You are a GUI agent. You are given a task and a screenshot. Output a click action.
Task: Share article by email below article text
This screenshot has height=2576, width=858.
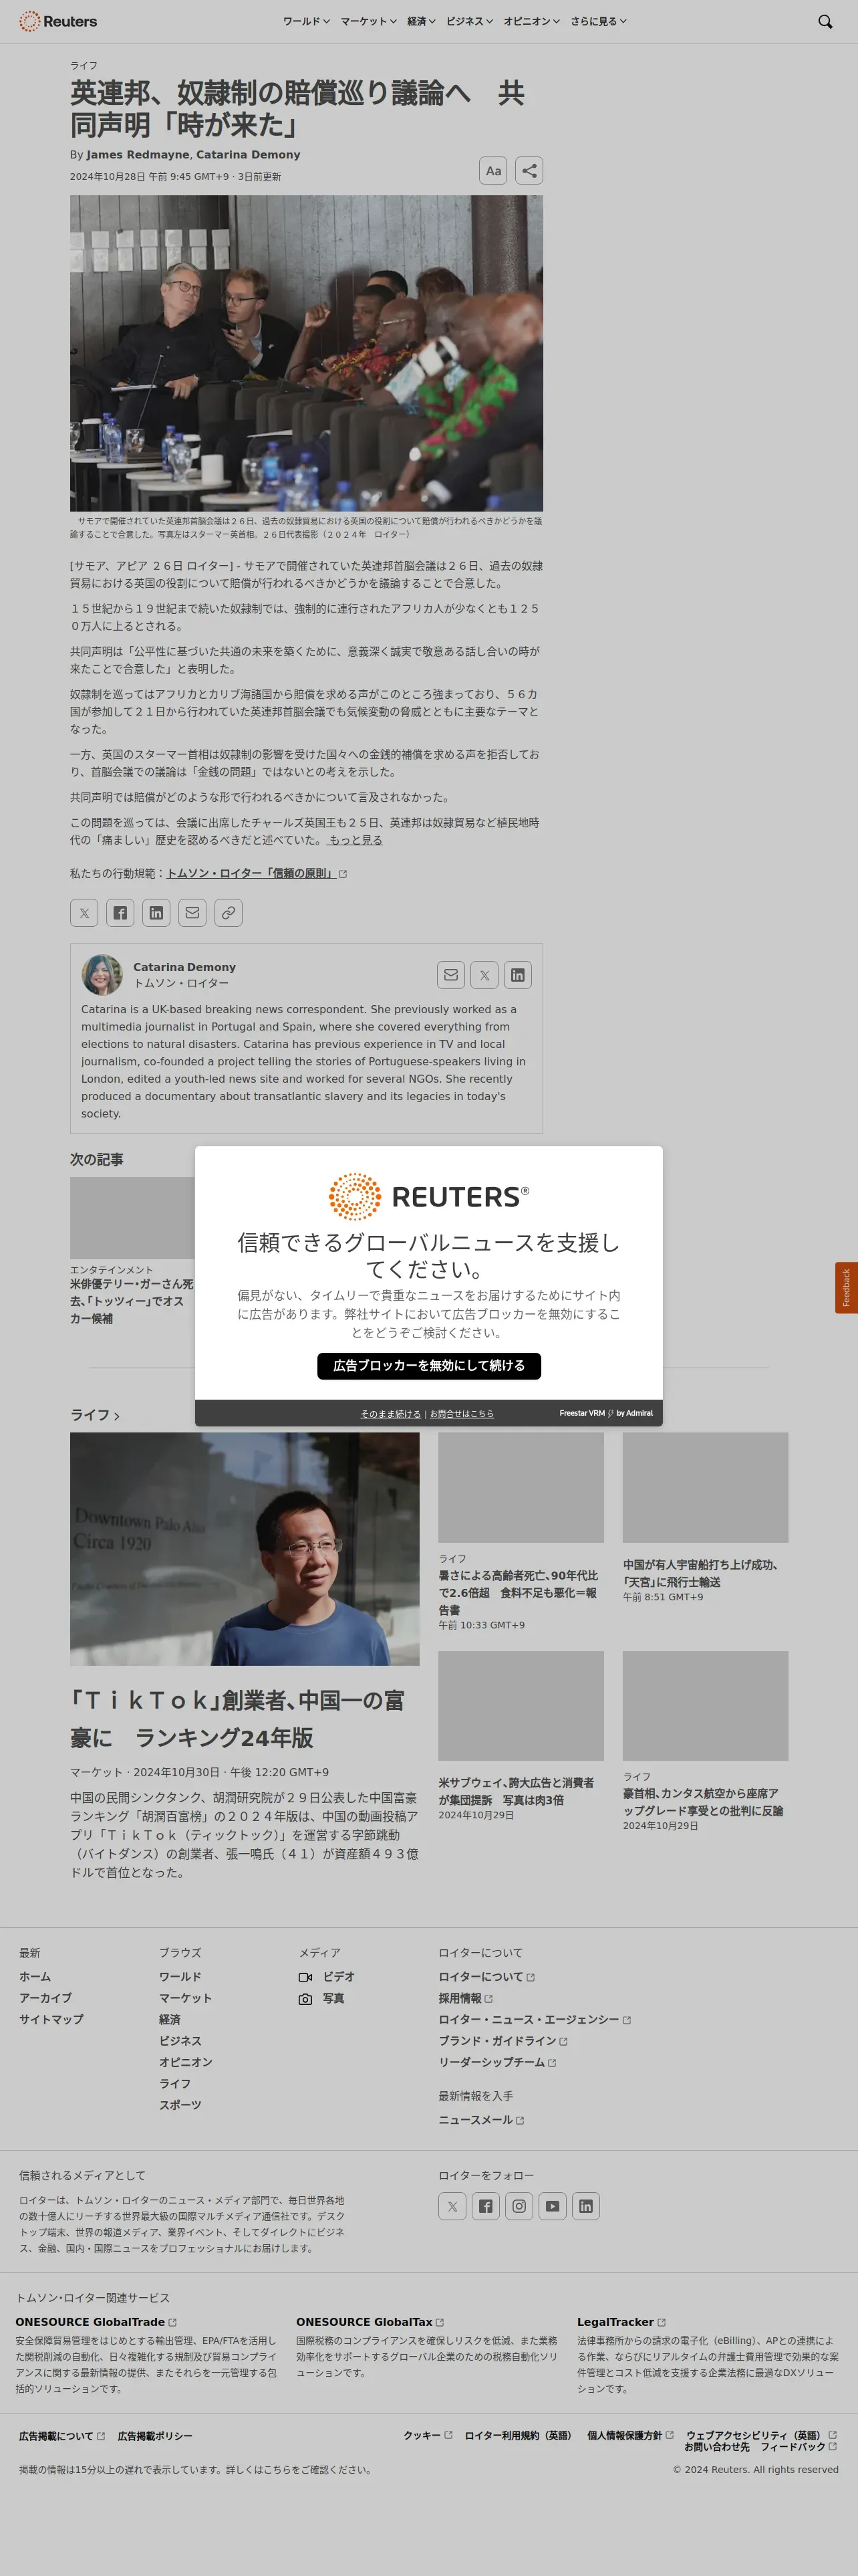pyautogui.click(x=192, y=913)
